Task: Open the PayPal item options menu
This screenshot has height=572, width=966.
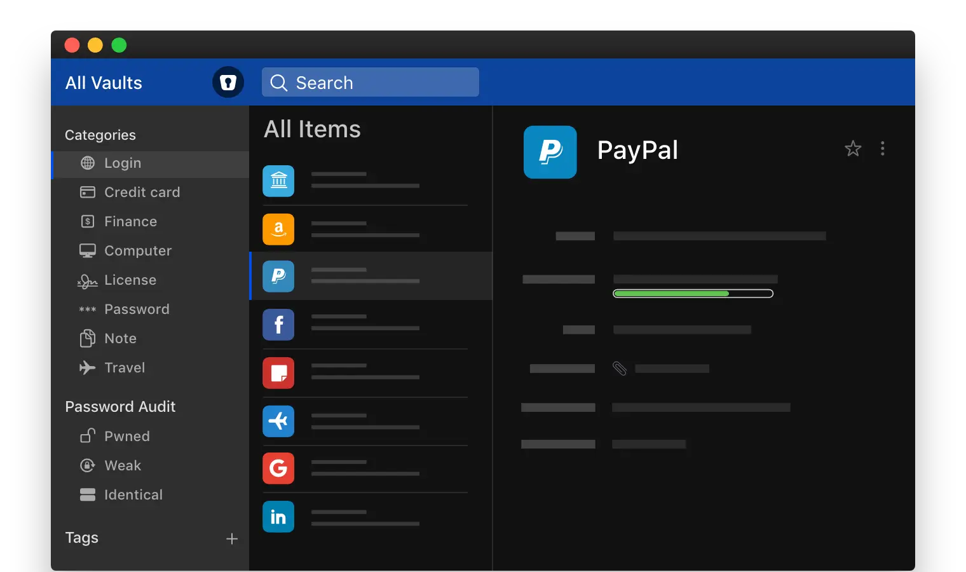Action: [x=883, y=148]
